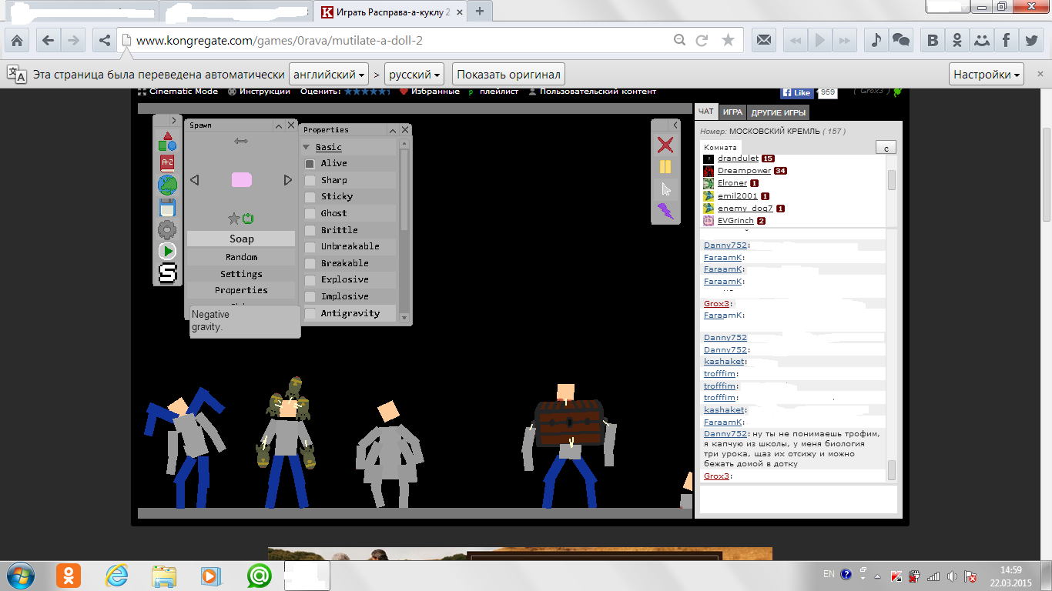Rate the game with stars
1052x591 pixels.
(367, 92)
